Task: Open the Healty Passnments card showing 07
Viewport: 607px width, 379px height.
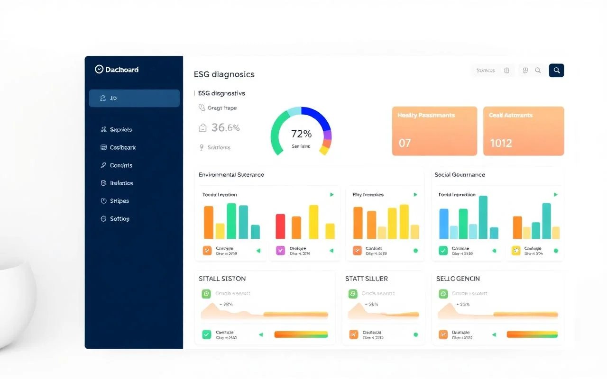Action: coord(434,131)
